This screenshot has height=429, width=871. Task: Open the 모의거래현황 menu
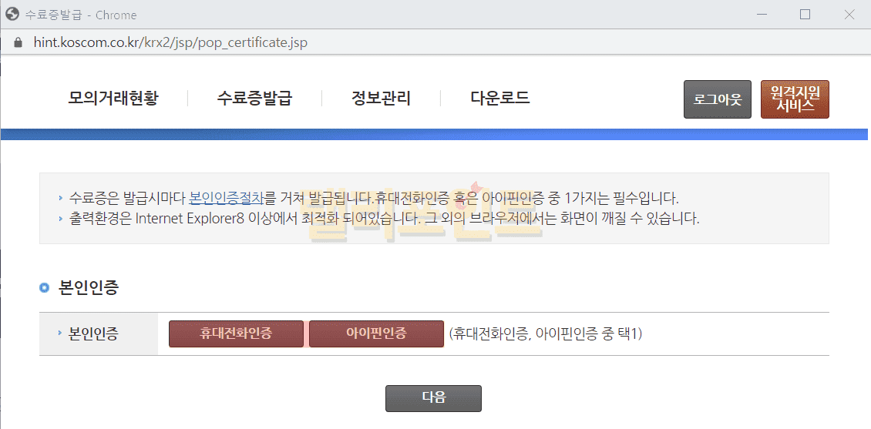(x=113, y=99)
